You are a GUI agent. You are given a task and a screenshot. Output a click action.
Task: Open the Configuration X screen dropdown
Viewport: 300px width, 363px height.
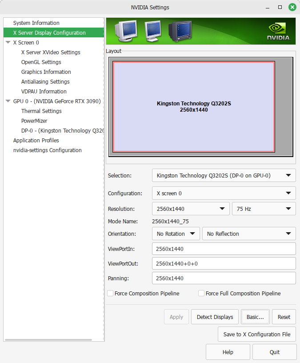[x=224, y=194]
